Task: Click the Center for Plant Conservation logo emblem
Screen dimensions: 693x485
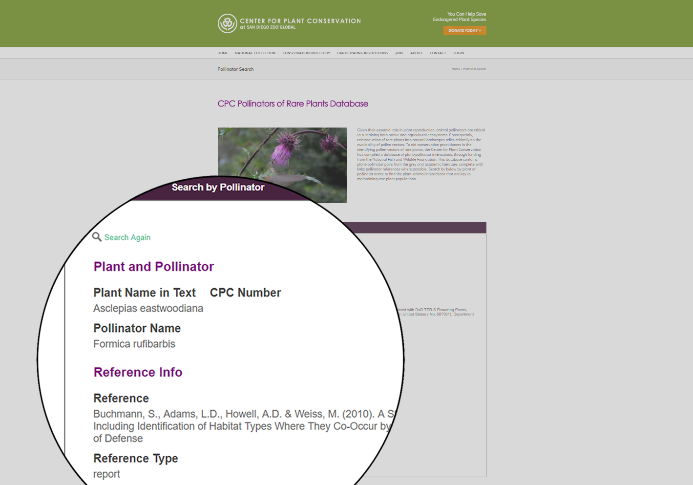Action: coord(227,23)
